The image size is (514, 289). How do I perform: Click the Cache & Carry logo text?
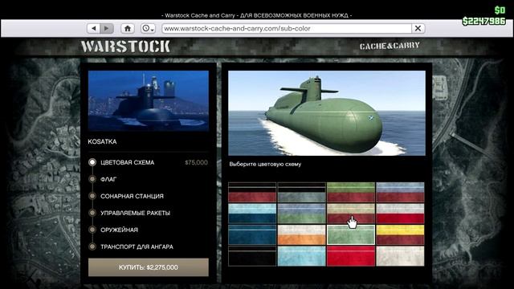pos(390,46)
